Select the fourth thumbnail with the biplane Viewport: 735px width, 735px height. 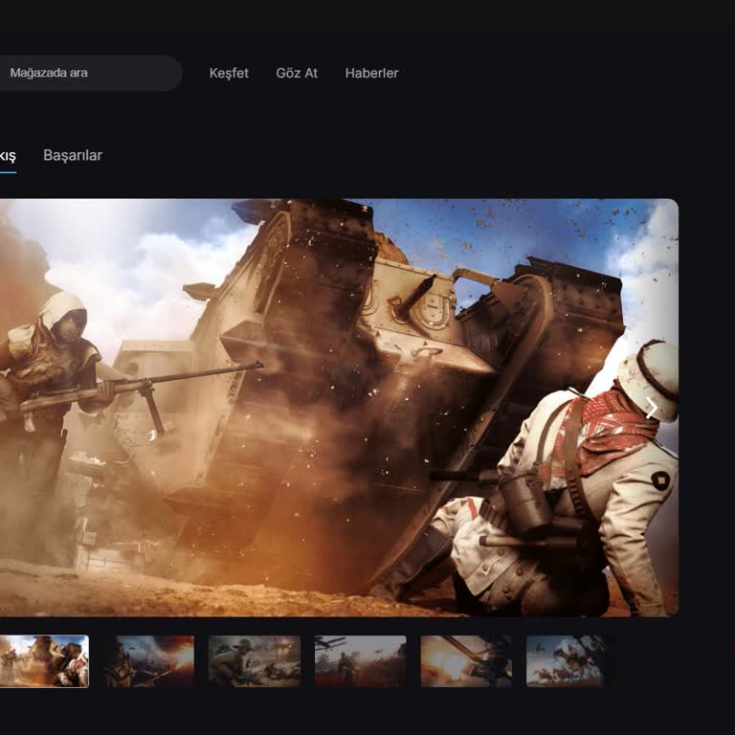point(361,661)
